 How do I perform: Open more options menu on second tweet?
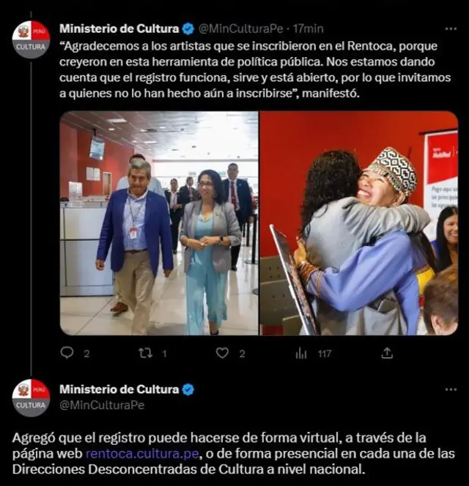point(451,389)
